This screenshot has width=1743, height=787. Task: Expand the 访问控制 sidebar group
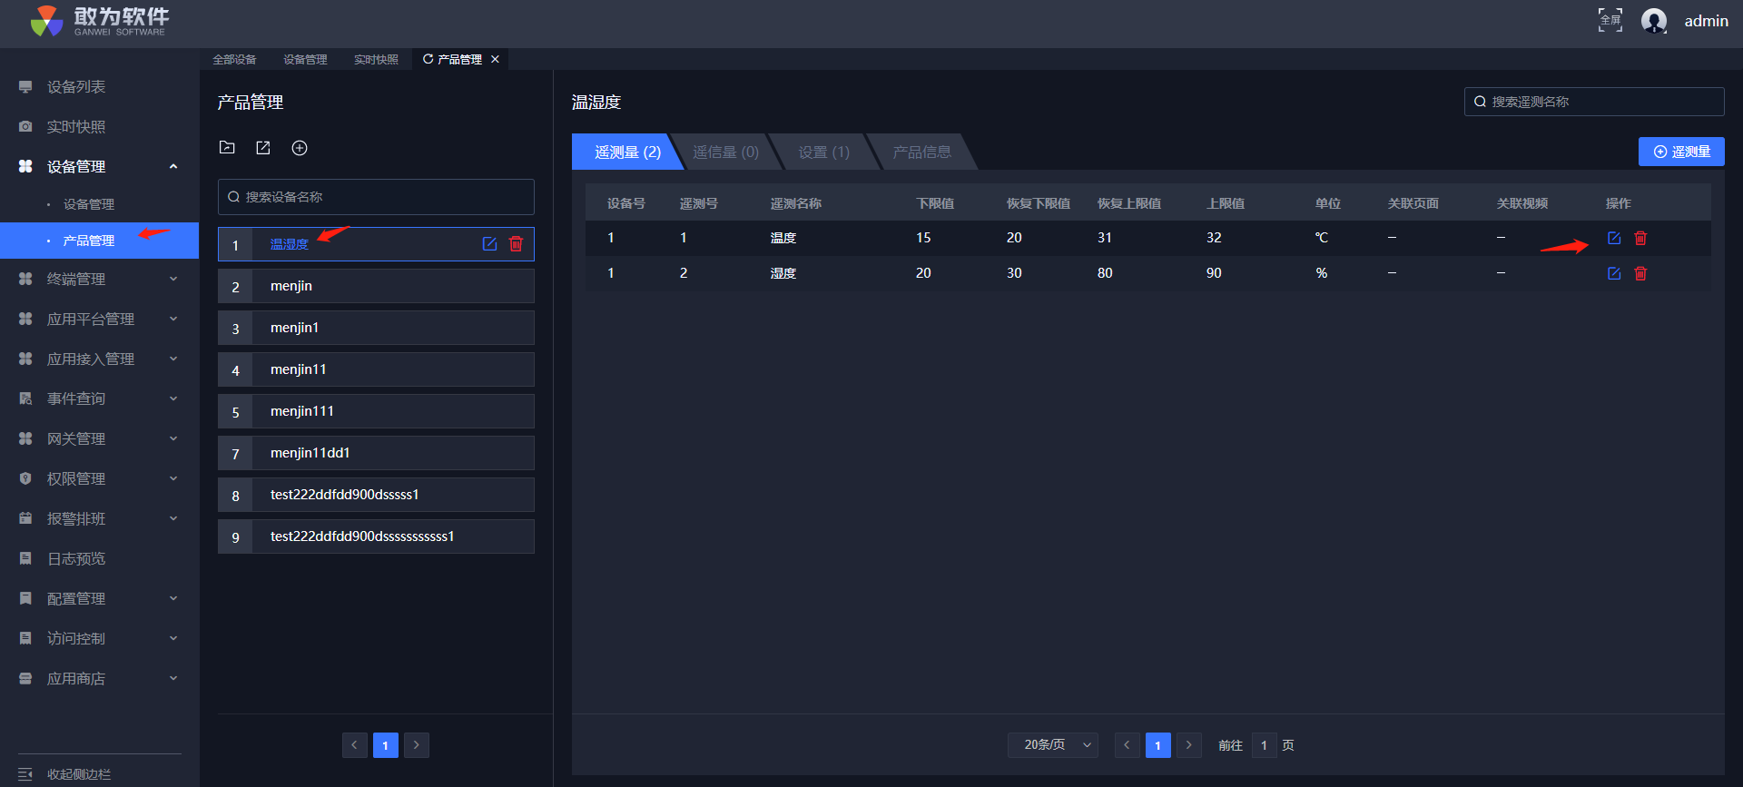point(173,638)
